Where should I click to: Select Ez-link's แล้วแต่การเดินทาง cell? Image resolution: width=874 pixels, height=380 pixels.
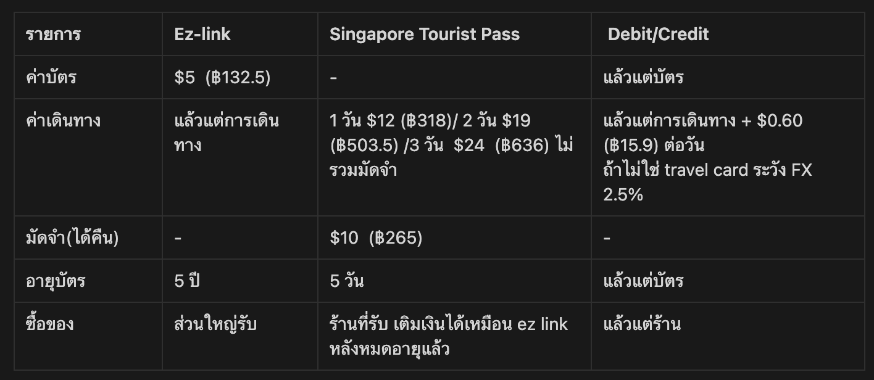[227, 133]
